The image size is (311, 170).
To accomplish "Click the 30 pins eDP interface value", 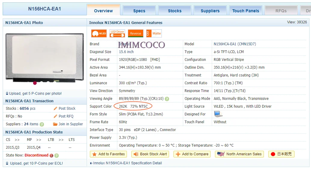I will (x=147, y=130).
